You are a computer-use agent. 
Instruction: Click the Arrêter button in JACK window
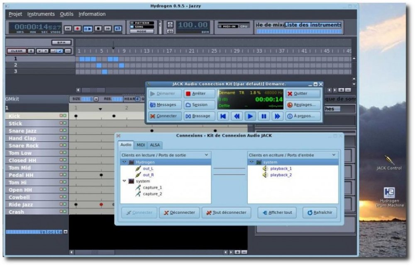(199, 94)
